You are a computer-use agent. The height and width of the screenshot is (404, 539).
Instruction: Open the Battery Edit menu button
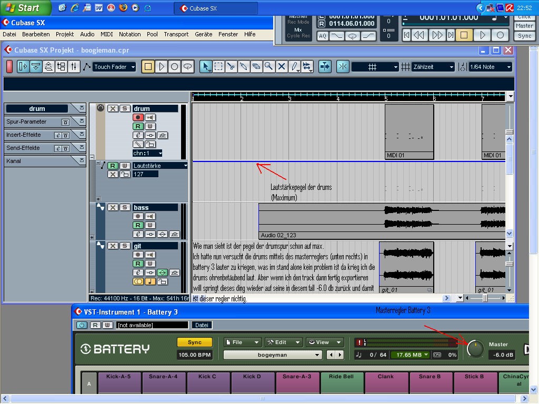[284, 342]
